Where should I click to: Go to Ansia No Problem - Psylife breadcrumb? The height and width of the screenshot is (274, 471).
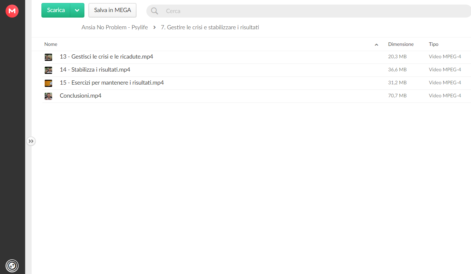click(115, 27)
